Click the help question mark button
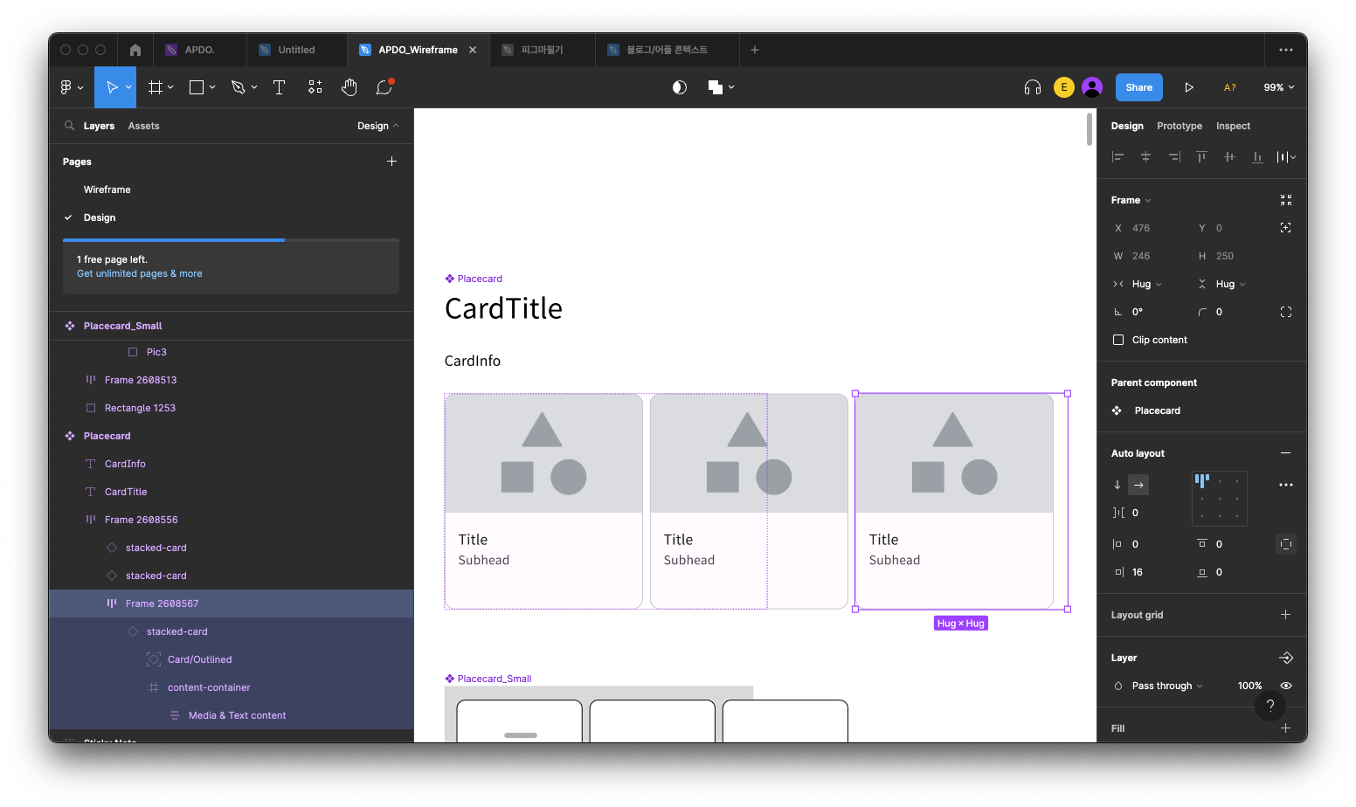The height and width of the screenshot is (807, 1356). [x=1270, y=706]
